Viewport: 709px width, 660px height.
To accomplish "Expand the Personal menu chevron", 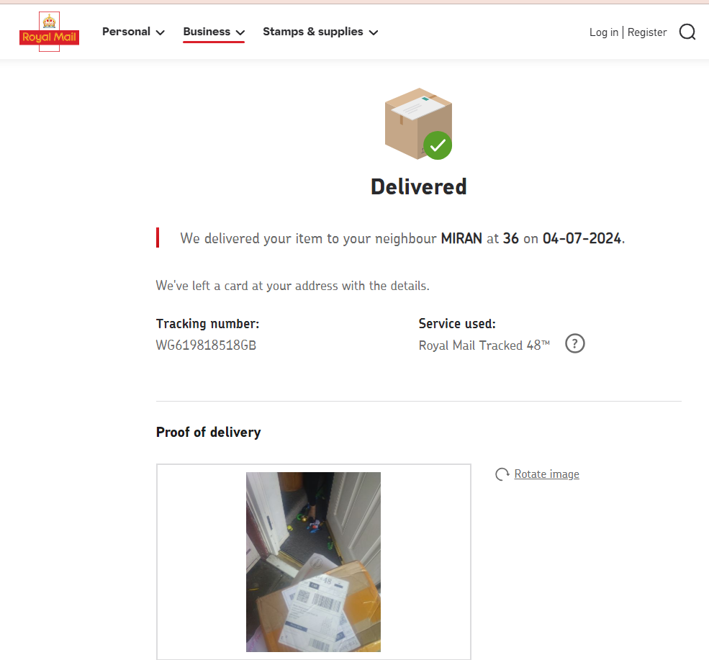I will 160,32.
